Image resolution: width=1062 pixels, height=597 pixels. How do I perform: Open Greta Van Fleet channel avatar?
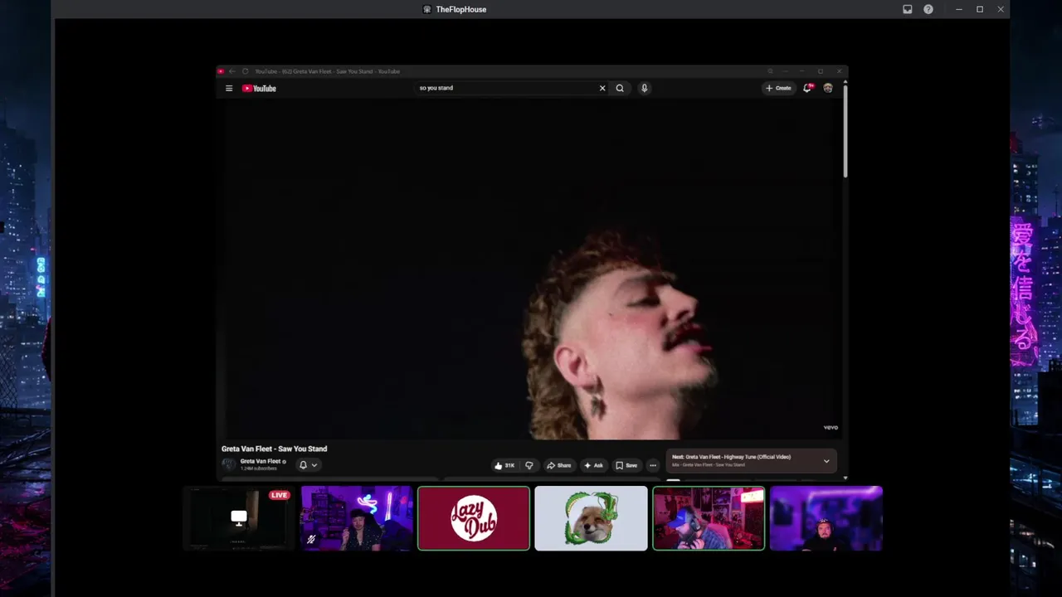[x=229, y=464]
